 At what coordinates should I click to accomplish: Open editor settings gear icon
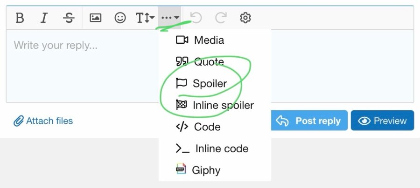point(245,18)
